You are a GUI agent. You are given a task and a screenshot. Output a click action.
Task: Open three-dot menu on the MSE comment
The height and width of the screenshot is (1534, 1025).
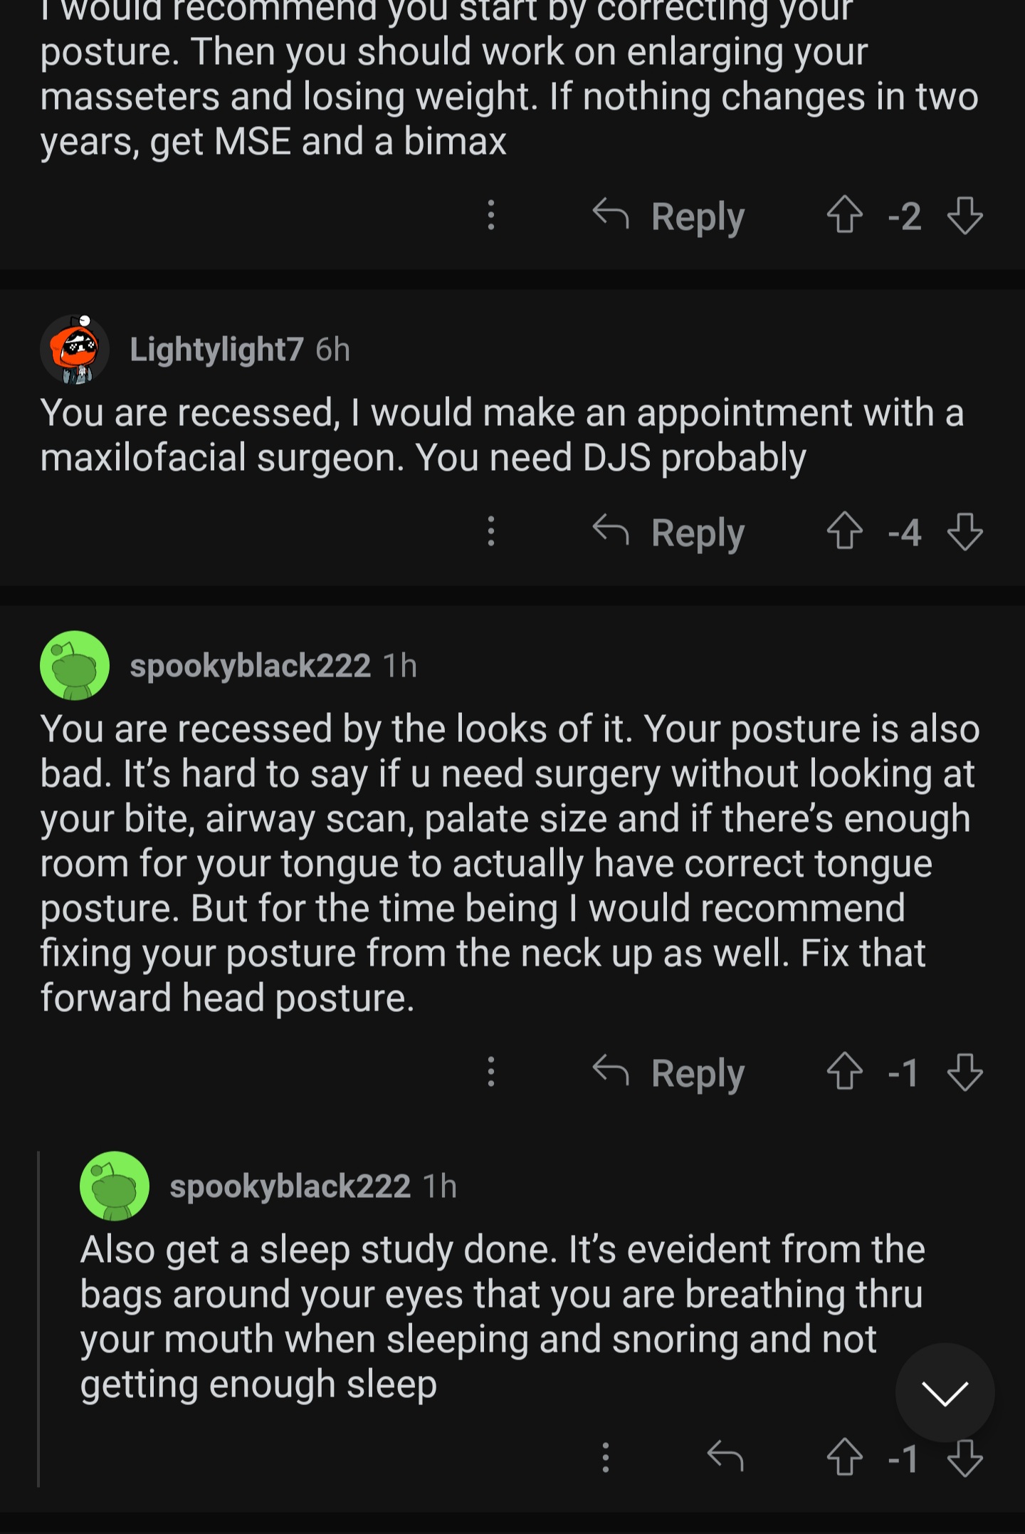[490, 215]
